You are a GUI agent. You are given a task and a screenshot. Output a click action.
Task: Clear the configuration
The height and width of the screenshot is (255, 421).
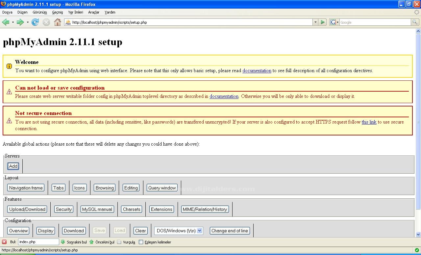140,231
